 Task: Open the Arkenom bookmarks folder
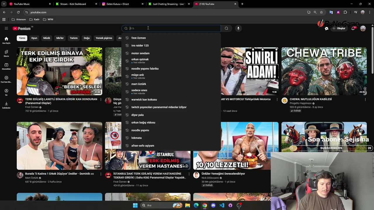click(19, 20)
